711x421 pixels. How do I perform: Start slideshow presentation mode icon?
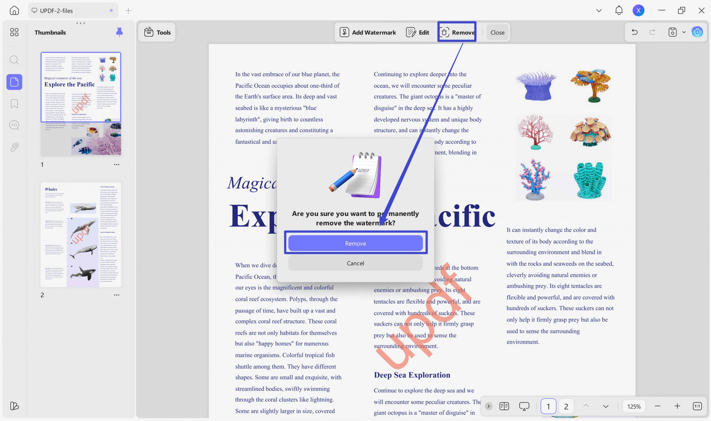pos(524,406)
